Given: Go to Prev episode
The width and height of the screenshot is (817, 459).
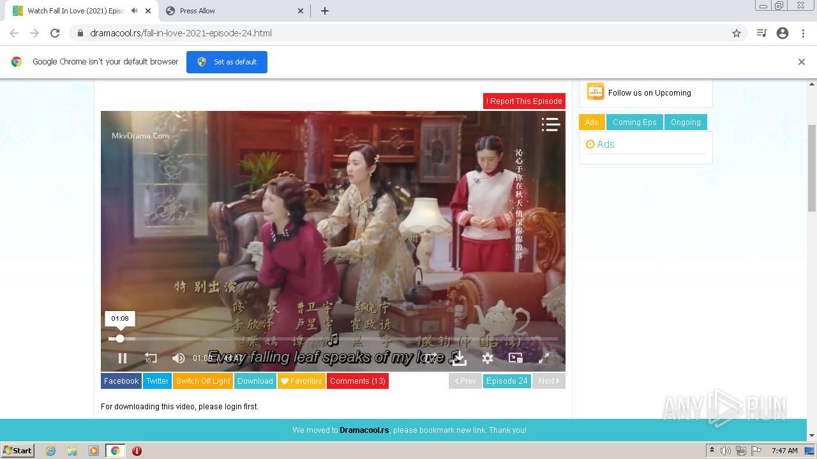Looking at the screenshot, I should click(x=465, y=381).
